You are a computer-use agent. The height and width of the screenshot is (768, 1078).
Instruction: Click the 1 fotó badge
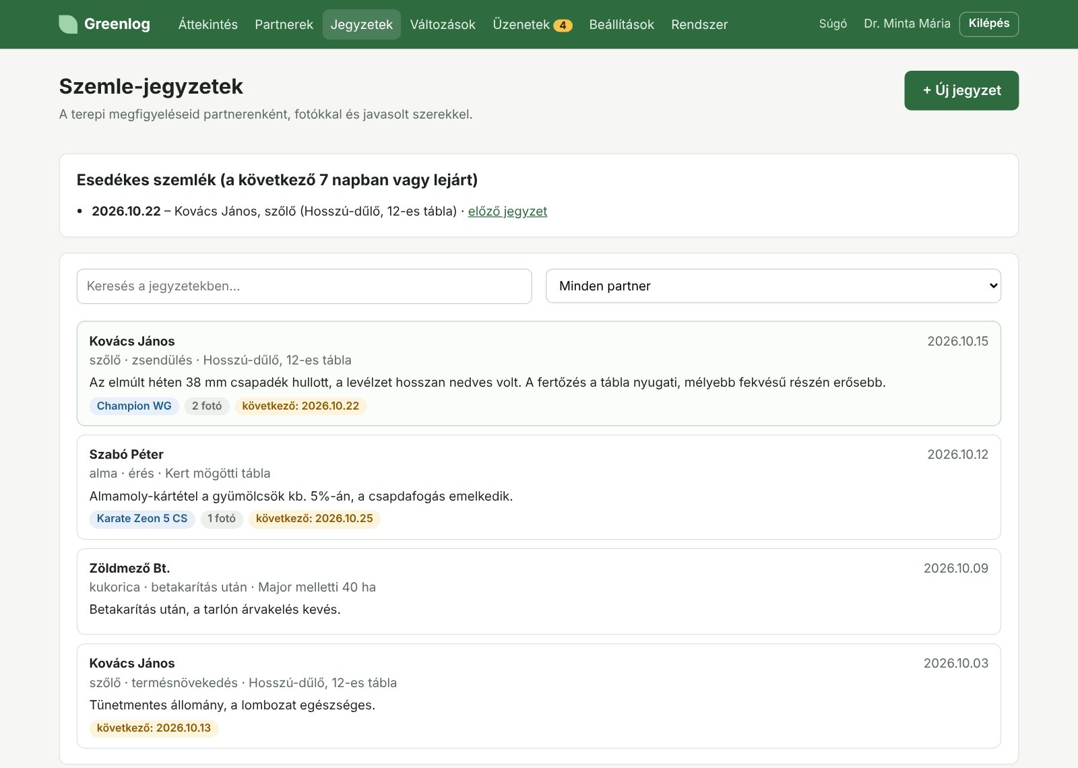click(222, 519)
